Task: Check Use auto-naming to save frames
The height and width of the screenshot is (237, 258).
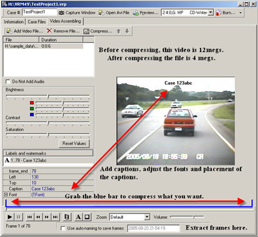Action: (x=63, y=229)
